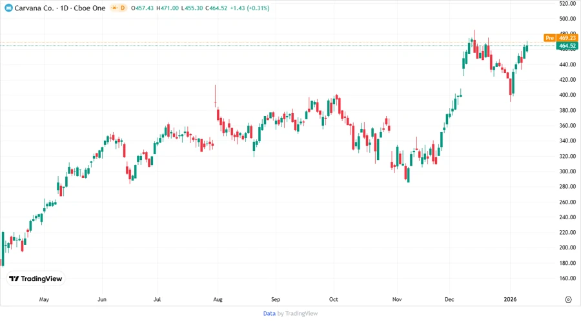Click the May label on time axis
The height and width of the screenshot is (321, 581).
(x=44, y=299)
